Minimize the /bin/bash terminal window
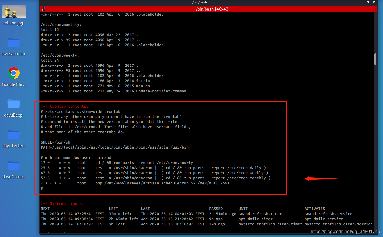The image size is (383, 237). tap(361, 2)
